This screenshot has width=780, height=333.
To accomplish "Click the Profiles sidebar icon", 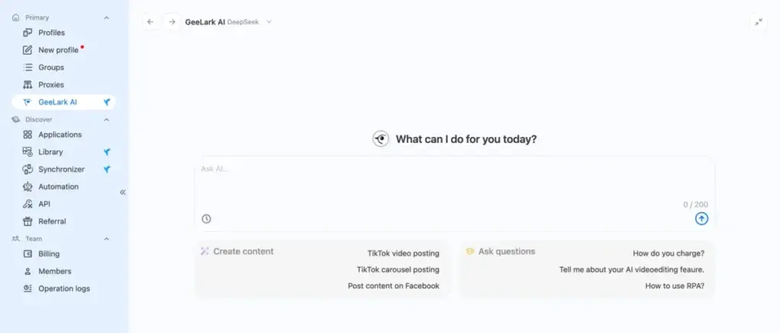I will [28, 33].
